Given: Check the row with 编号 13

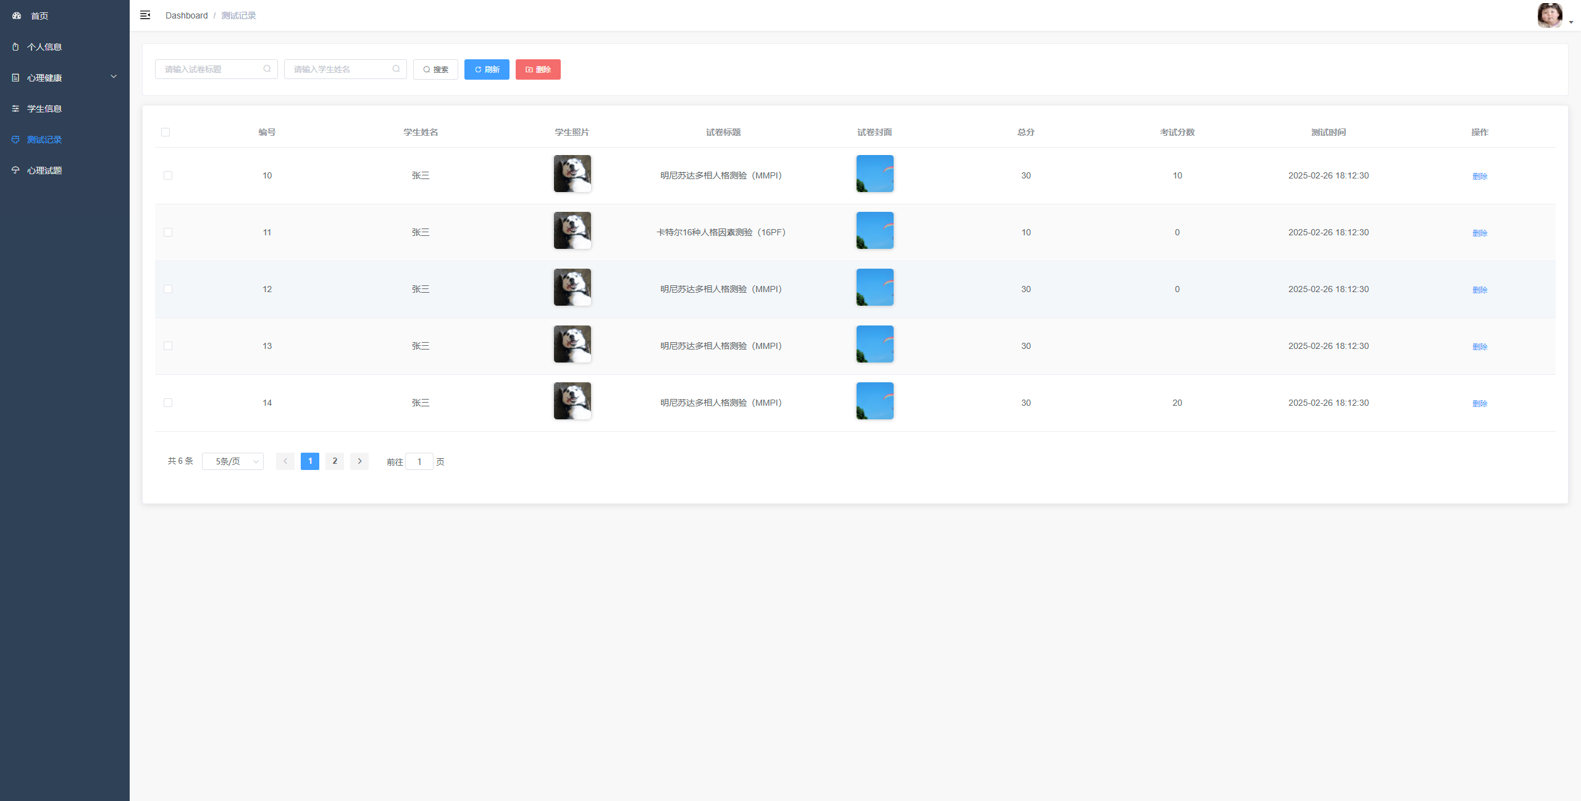Looking at the screenshot, I should 168,346.
